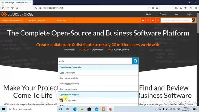Viewport: 199px width, 112px height.
Task: Click the taskbar 'Type here to search' box
Action: [32, 109]
